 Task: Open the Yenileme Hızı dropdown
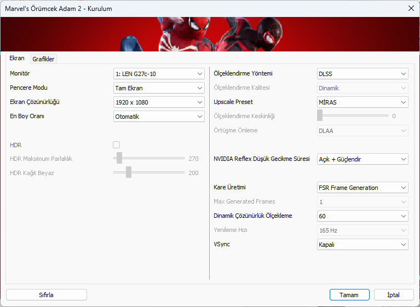click(x=363, y=230)
